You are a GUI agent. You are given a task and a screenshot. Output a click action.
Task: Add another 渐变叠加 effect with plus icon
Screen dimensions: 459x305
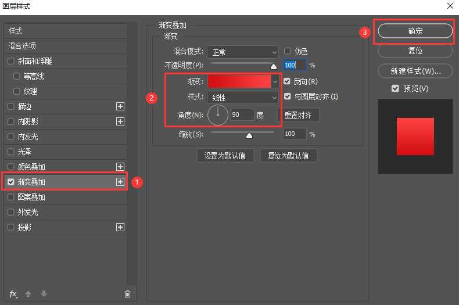120,182
